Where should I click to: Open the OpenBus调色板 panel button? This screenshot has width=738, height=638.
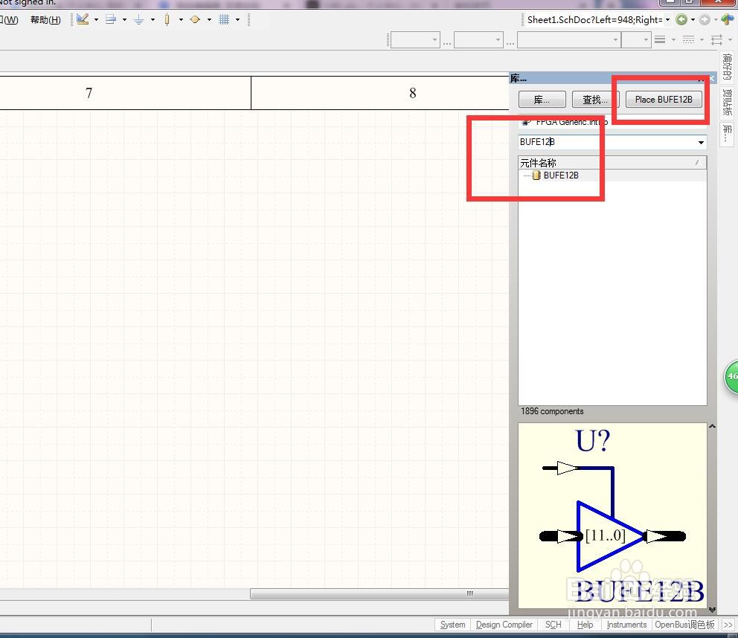click(x=685, y=625)
